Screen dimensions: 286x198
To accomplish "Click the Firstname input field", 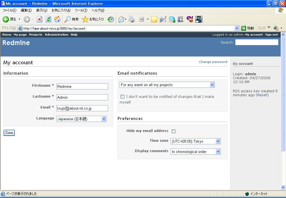I will [82, 86].
